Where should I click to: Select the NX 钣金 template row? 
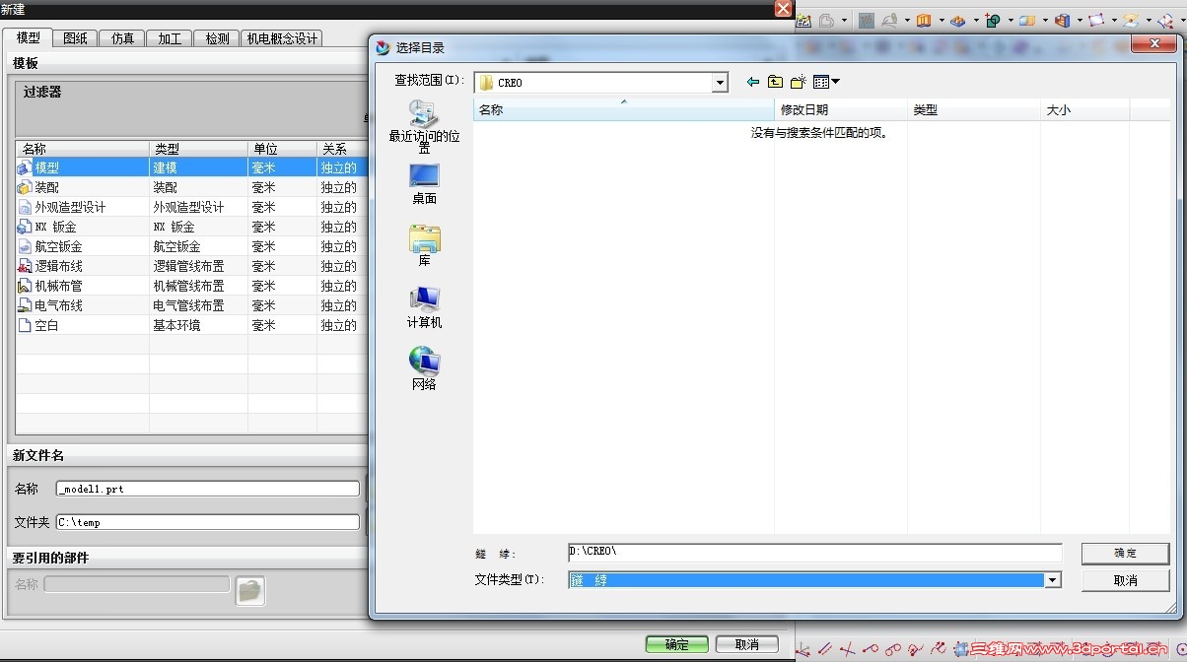click(191, 227)
